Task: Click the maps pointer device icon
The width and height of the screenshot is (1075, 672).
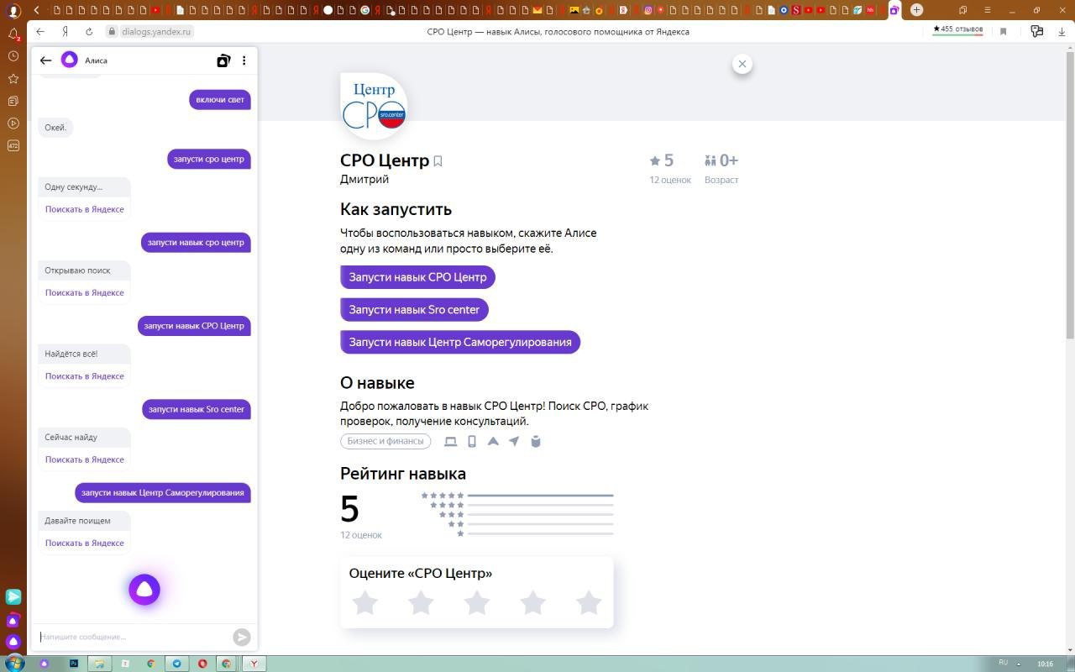Action: click(x=514, y=441)
